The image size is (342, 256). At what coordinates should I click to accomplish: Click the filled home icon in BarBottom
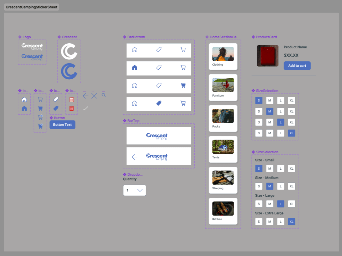135,68
